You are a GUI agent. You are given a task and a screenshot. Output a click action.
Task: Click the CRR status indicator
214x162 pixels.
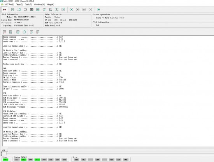tap(51, 160)
